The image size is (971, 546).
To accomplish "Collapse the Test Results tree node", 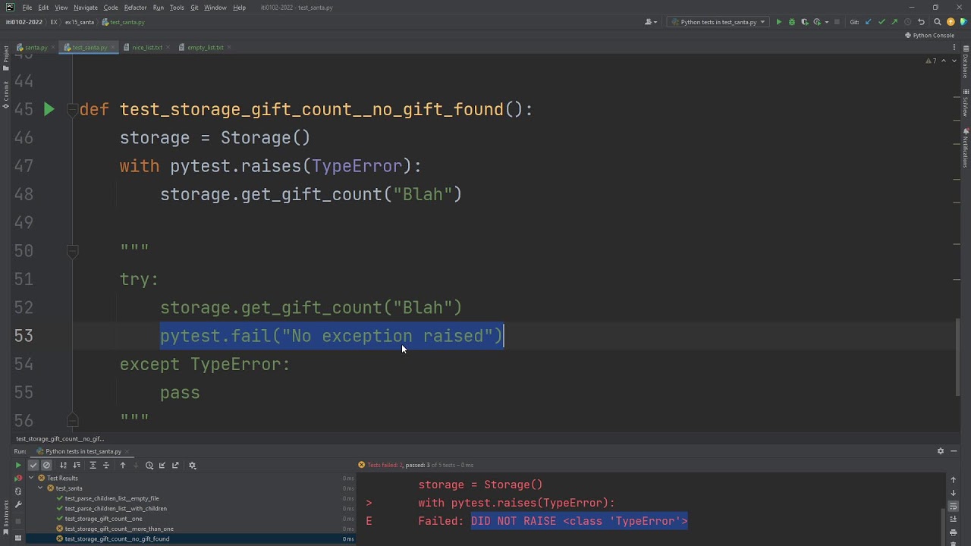I will coord(31,478).
